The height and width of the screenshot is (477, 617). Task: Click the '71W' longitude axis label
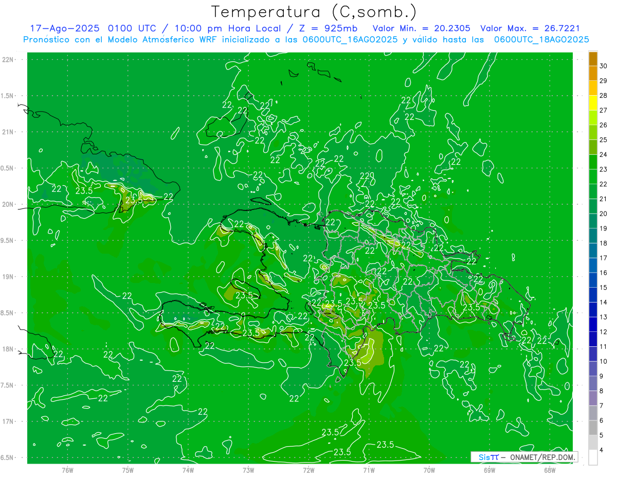click(x=369, y=470)
